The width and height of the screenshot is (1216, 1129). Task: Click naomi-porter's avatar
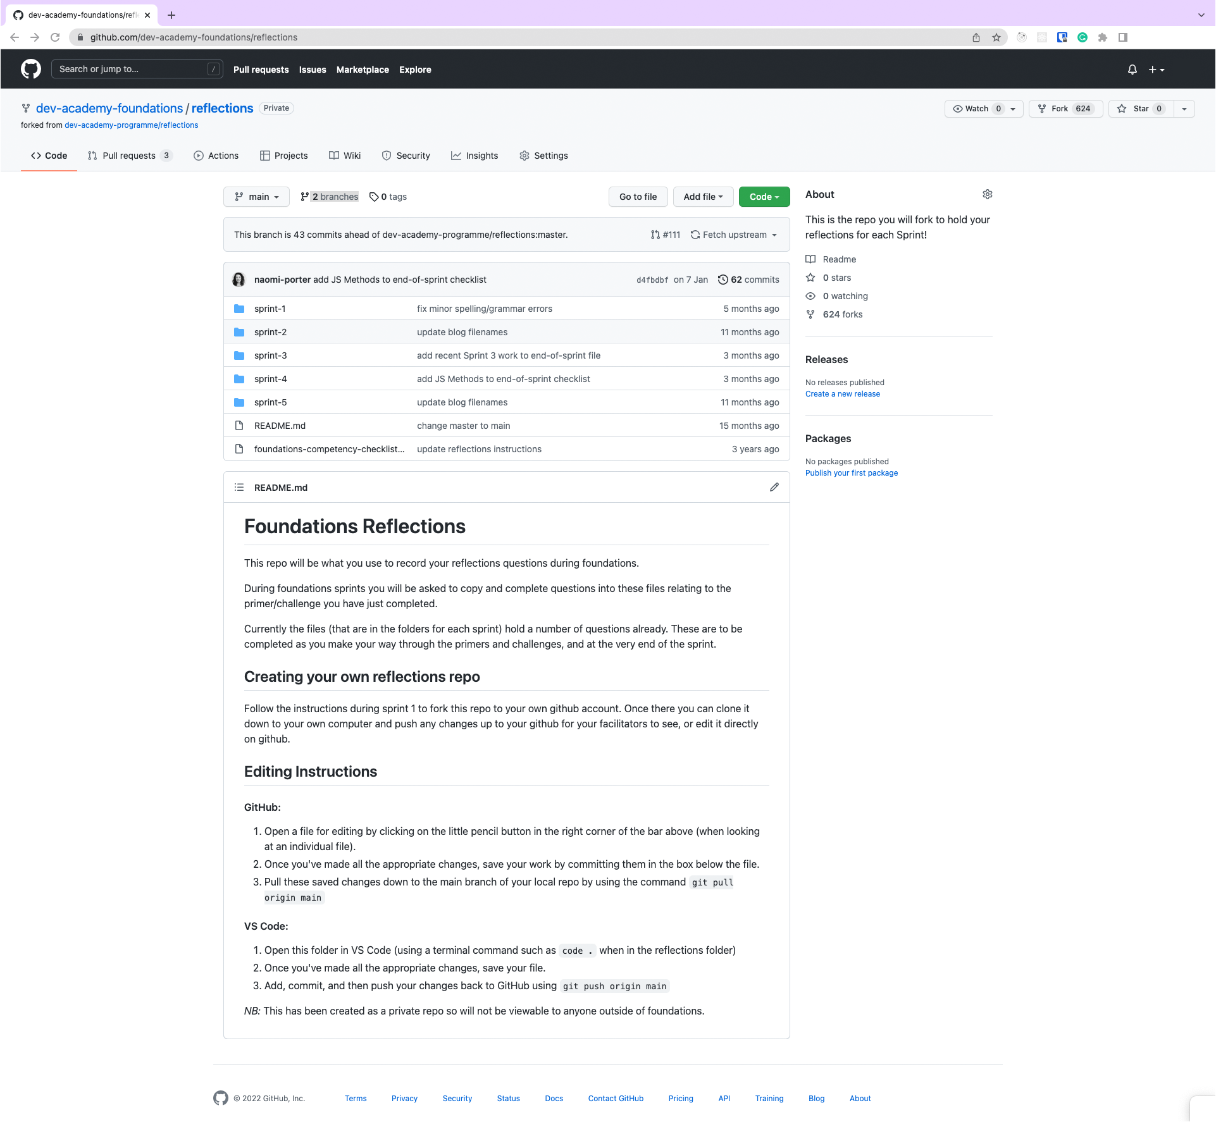tap(238, 279)
